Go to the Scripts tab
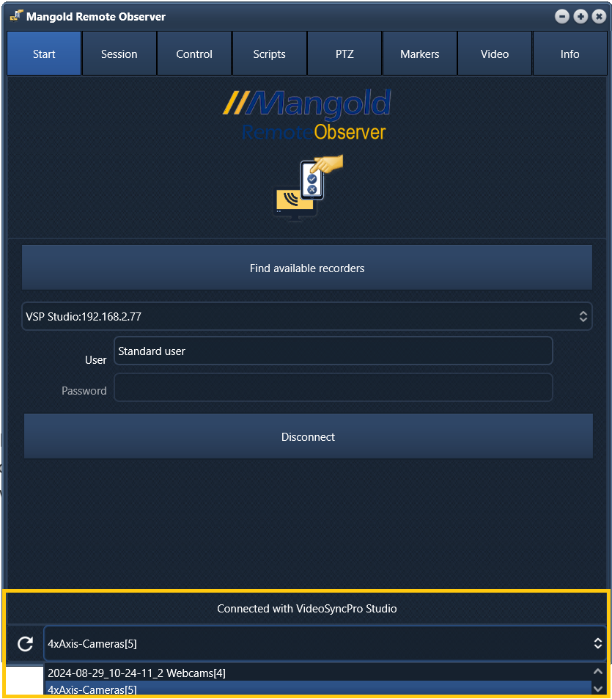The width and height of the screenshot is (612, 699). point(270,54)
